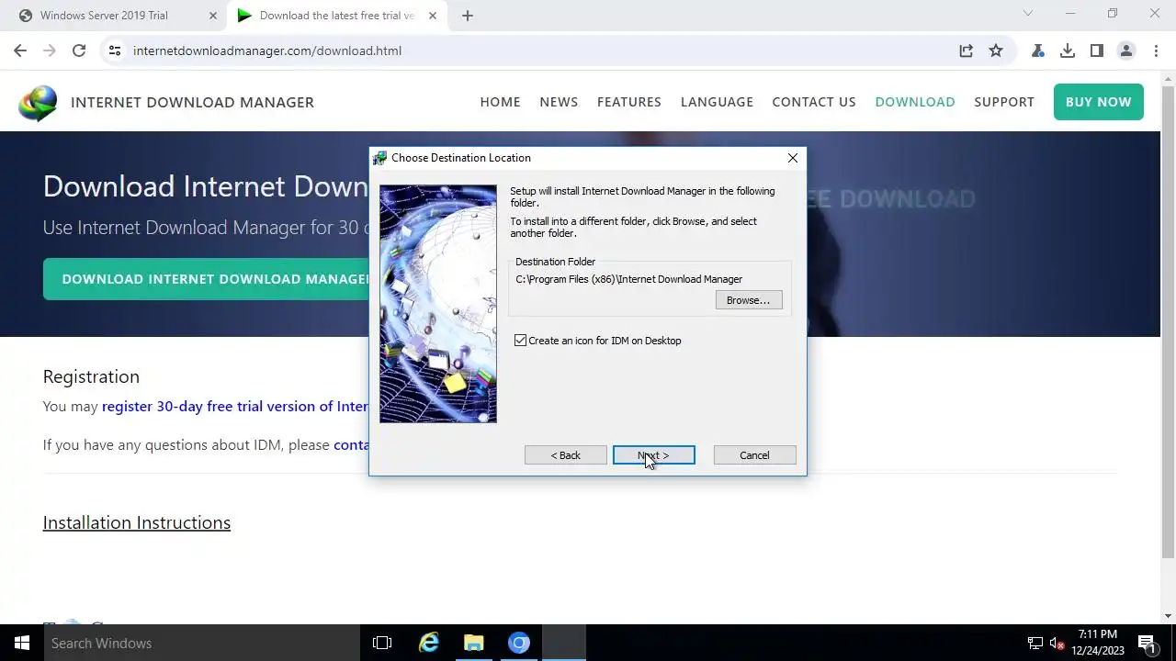1176x661 pixels.
Task: Go Back in the IDM setup wizard
Action: (565, 455)
